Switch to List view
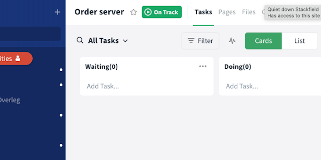Screen dimensions: 321x160 coord(299,41)
